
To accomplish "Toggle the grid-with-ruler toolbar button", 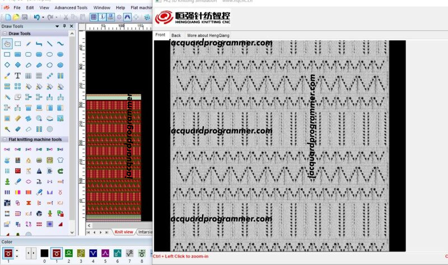I will pyautogui.click(x=110, y=17).
